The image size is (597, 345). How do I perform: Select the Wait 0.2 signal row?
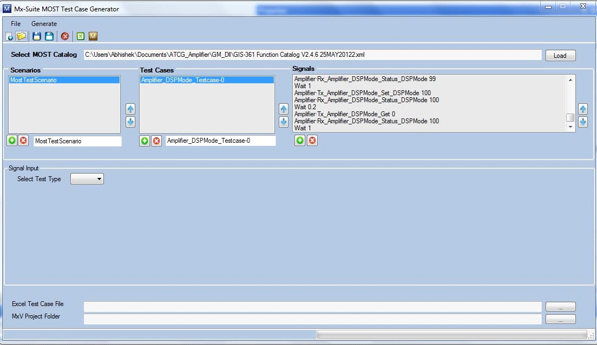[x=429, y=107]
